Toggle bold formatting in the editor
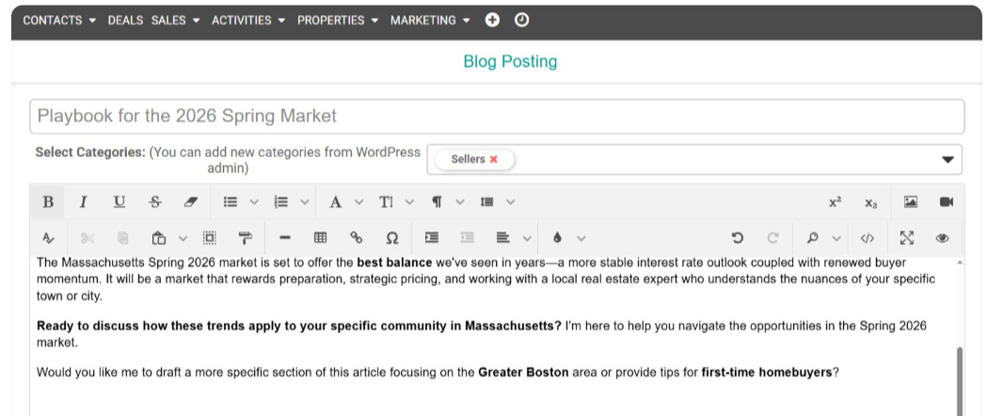This screenshot has width=1003, height=416. 48,201
